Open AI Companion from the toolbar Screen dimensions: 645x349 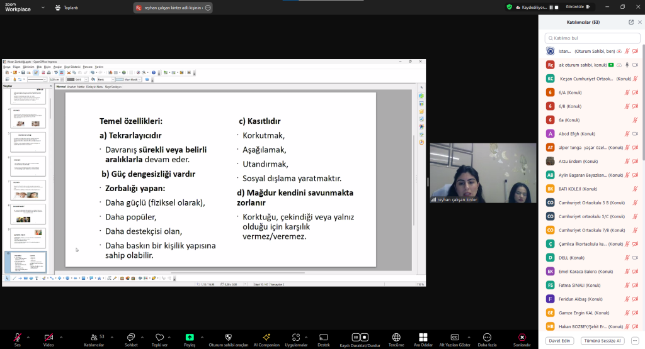pyautogui.click(x=266, y=338)
